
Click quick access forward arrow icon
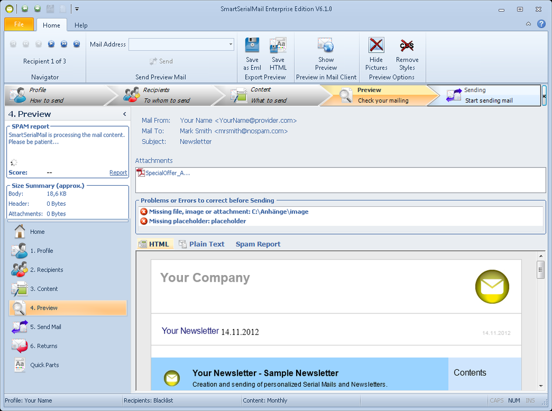click(x=37, y=9)
